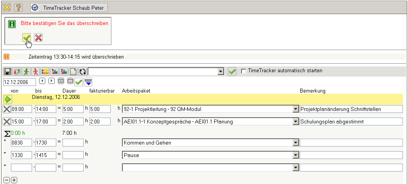Open the Pause work package dropdown

(x=295, y=155)
